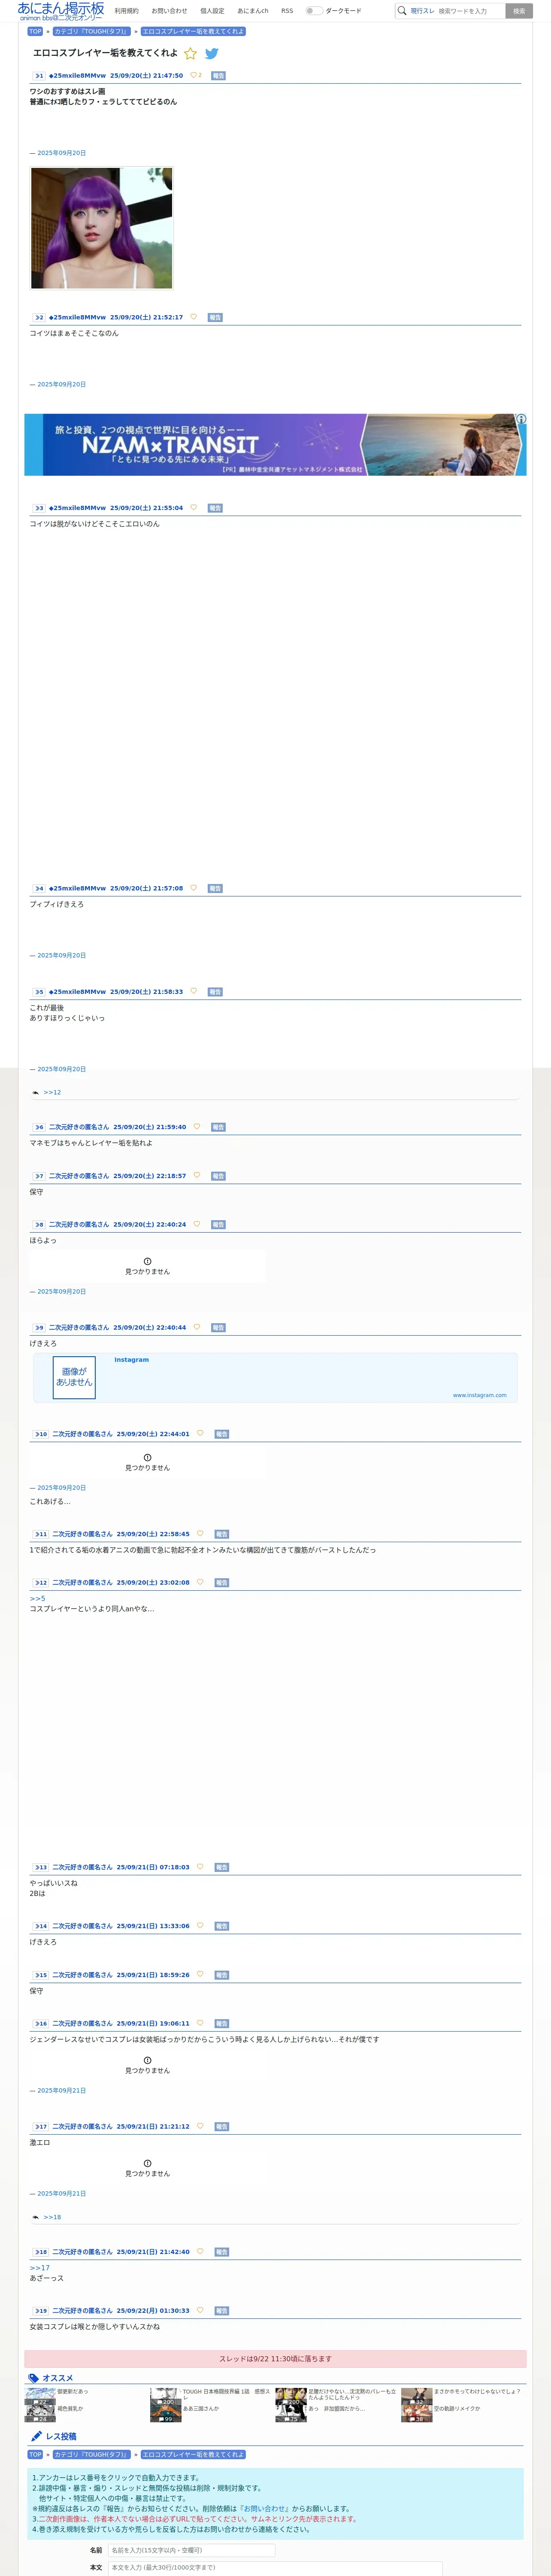Click the magnifier icon in the search box
Image resolution: width=551 pixels, height=2576 pixels.
click(x=402, y=11)
